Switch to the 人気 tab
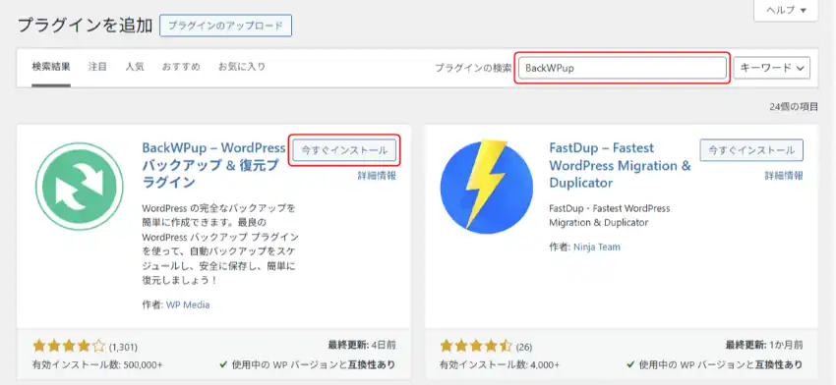Image resolution: width=836 pixels, height=385 pixels. coord(135,67)
